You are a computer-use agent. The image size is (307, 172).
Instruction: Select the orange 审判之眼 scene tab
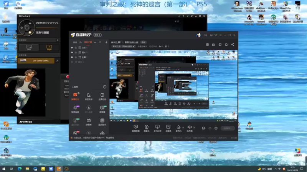(x=88, y=42)
